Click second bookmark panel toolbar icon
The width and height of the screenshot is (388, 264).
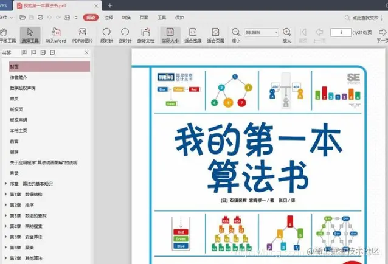pyautogui.click(x=33, y=52)
